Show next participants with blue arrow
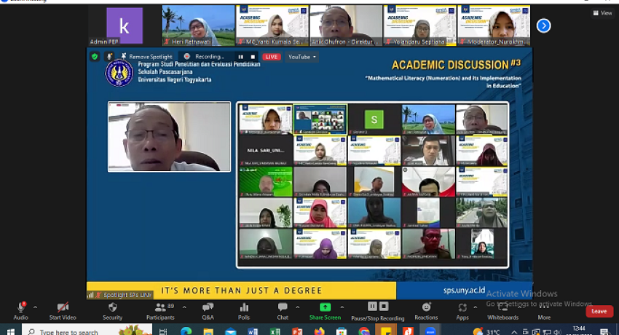619x335 pixels. point(543,25)
